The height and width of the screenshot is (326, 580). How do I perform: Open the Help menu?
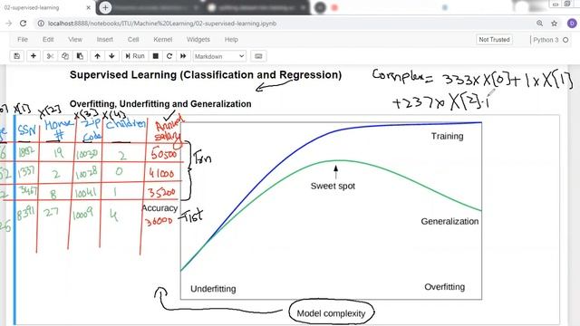[231, 40]
